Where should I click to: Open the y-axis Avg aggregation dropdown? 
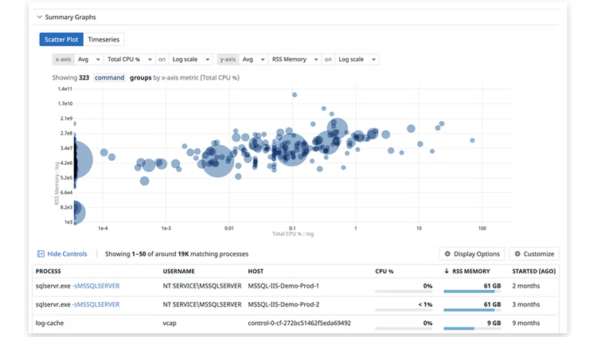(253, 60)
